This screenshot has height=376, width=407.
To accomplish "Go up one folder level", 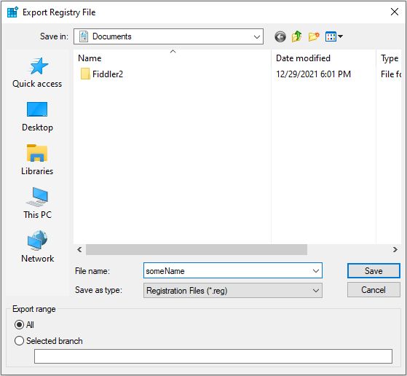I will (296, 36).
